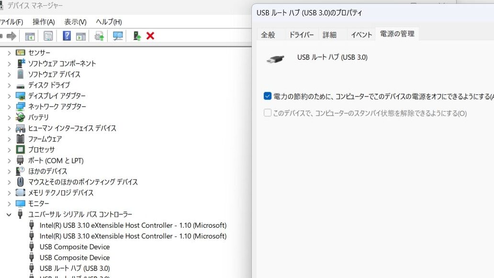The image size is (494, 278).
Task: Switch to the ドライバー tab
Action: [x=301, y=34]
